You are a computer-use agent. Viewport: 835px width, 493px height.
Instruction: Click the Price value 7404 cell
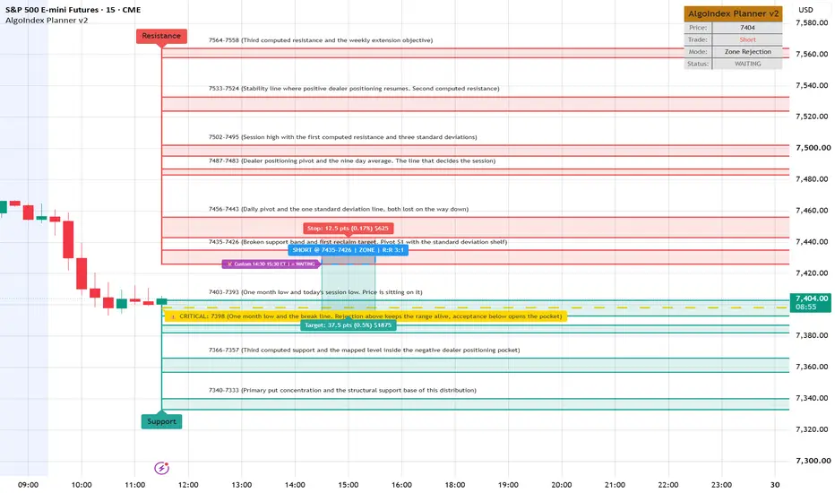(747, 28)
